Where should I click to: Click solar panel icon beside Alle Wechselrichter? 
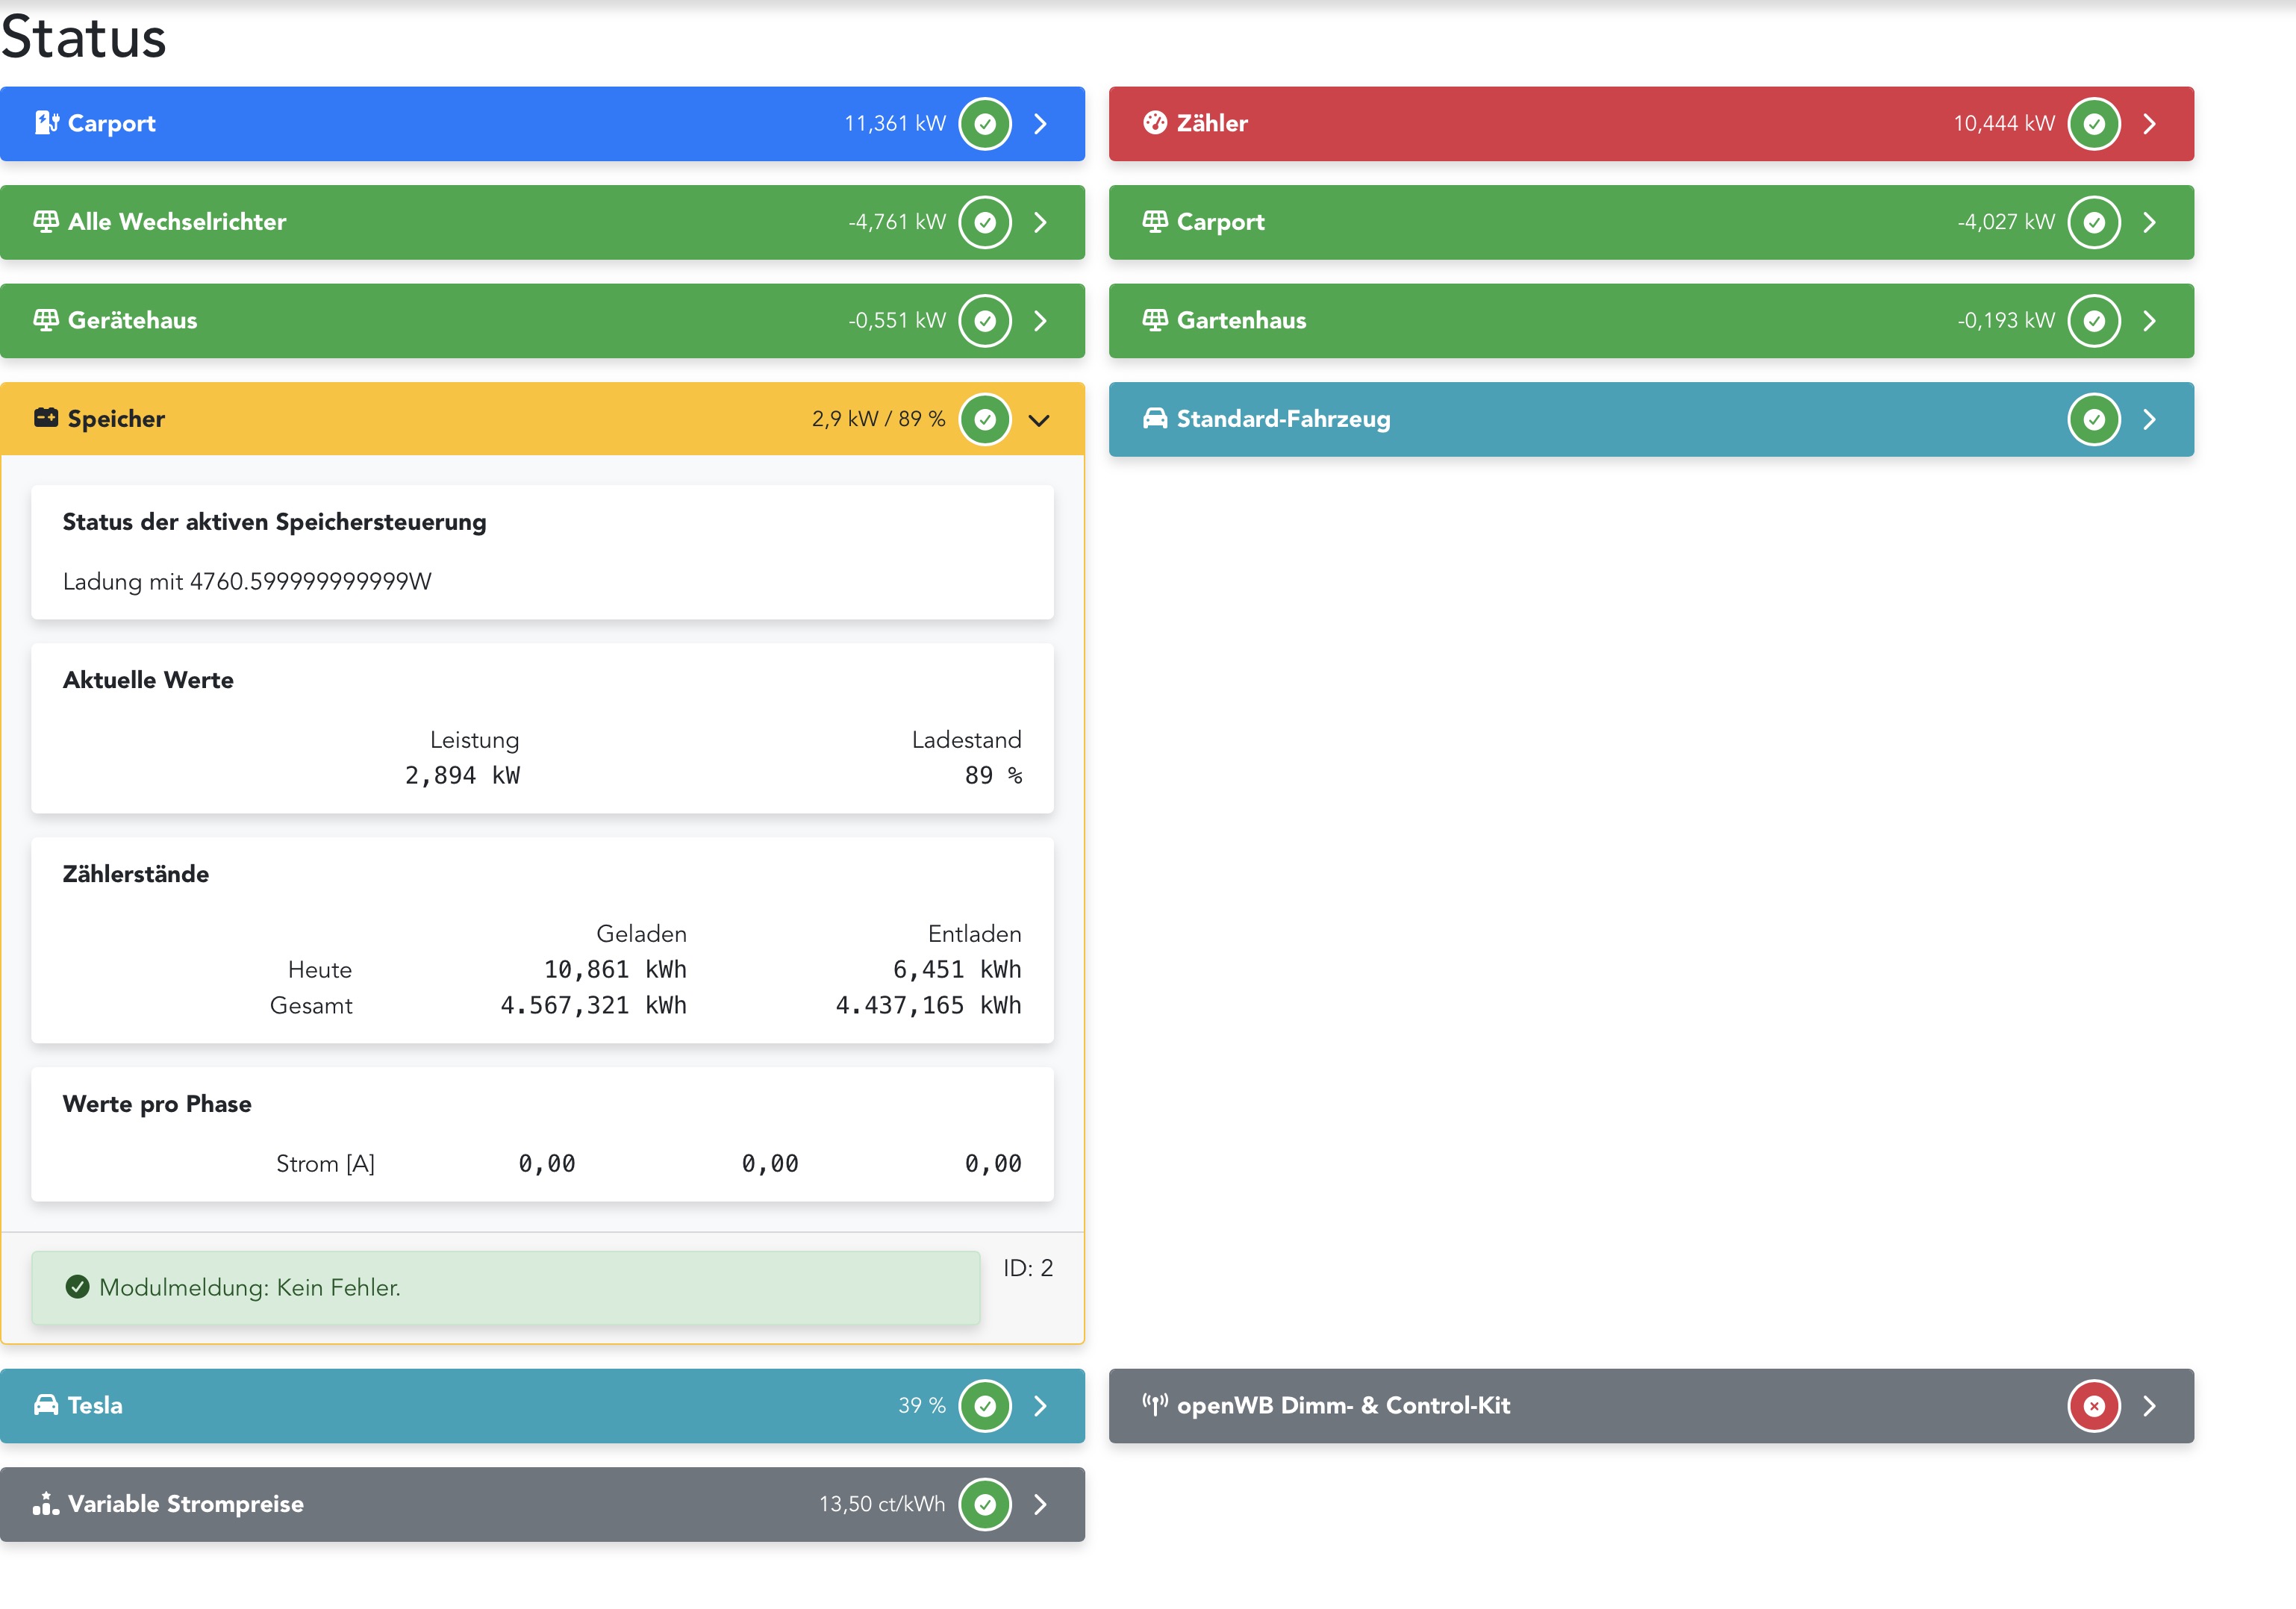[46, 222]
